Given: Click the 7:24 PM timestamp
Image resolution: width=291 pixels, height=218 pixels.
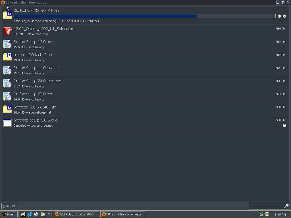Looking at the screenshot, I should tap(280, 94).
